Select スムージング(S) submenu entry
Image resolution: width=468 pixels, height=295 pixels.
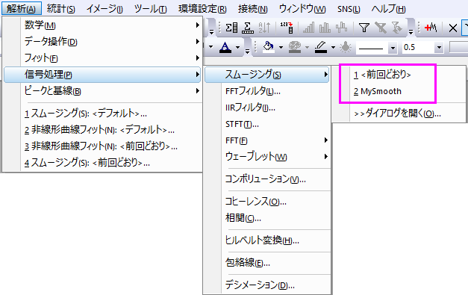[x=267, y=75]
